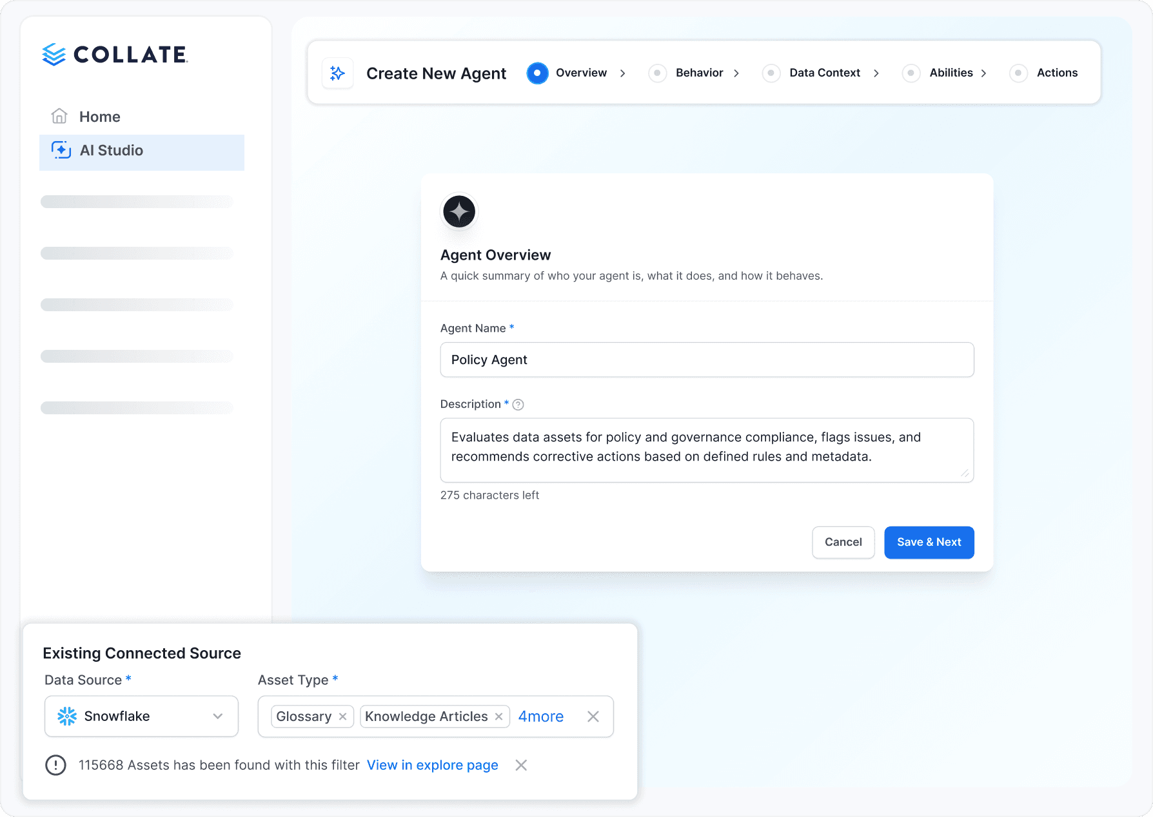This screenshot has height=817, width=1153.
Task: Remove the Knowledge Articles tag
Action: (498, 716)
